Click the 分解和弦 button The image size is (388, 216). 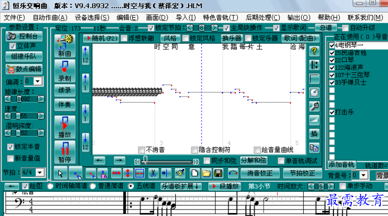coord(254,161)
